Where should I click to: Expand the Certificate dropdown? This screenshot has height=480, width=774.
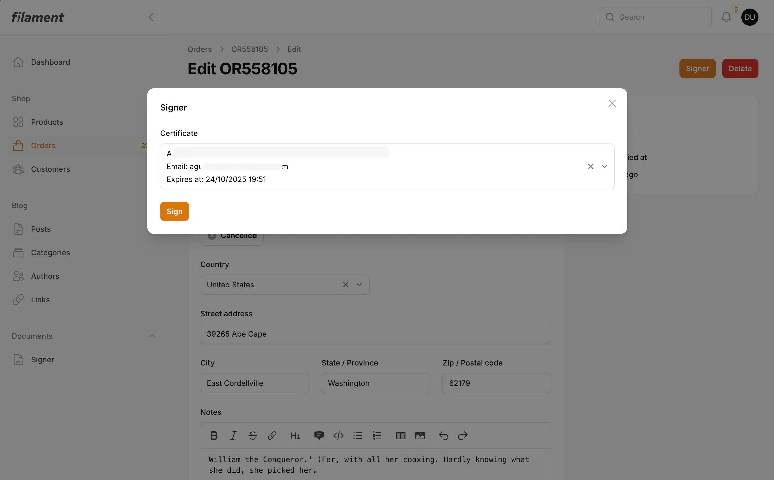[604, 166]
